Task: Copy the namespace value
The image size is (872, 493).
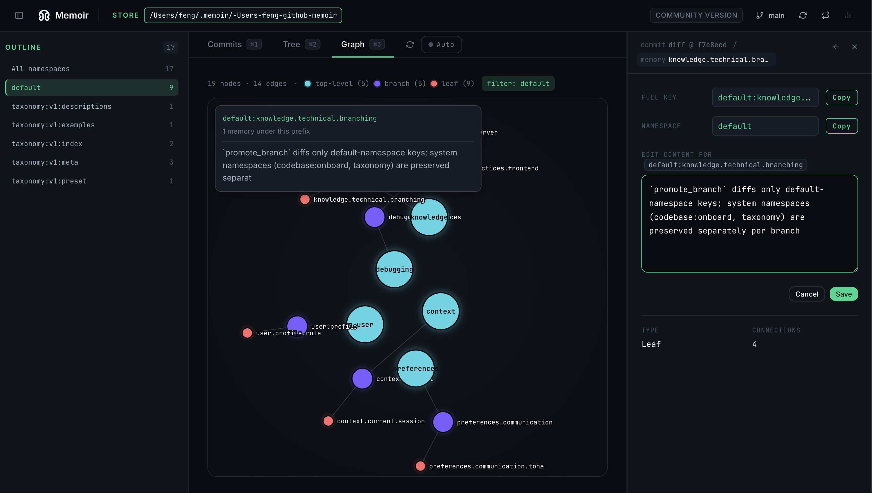Action: tap(842, 126)
